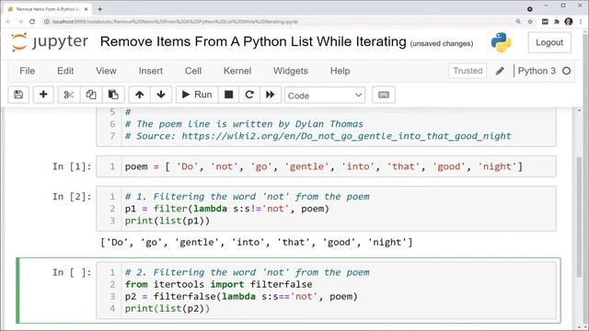Close the browser tab

(86, 9)
